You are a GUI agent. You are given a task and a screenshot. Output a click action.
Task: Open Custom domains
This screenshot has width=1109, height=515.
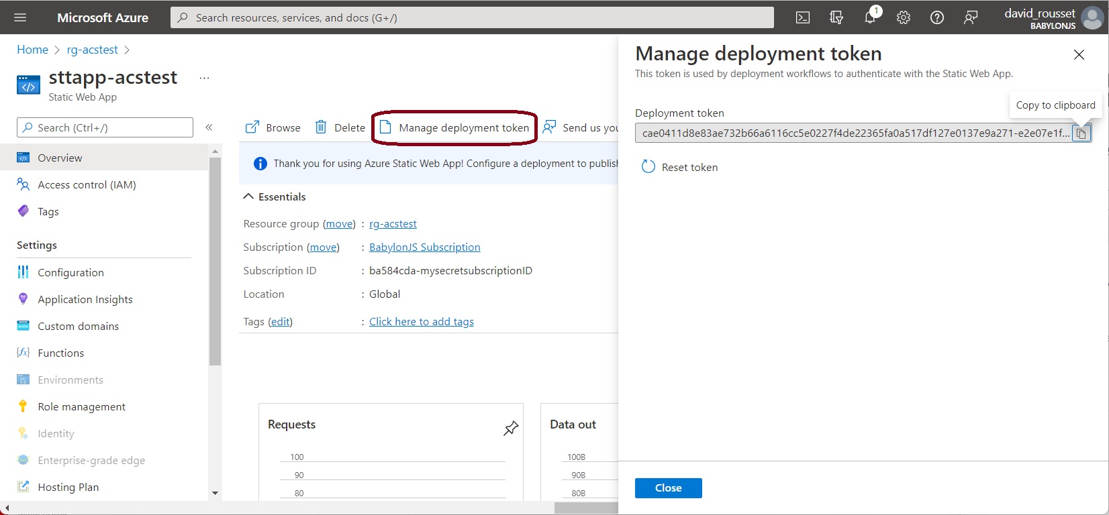tap(78, 326)
